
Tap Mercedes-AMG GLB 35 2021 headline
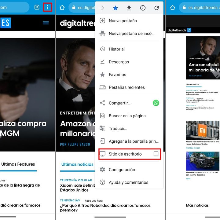(202, 174)
